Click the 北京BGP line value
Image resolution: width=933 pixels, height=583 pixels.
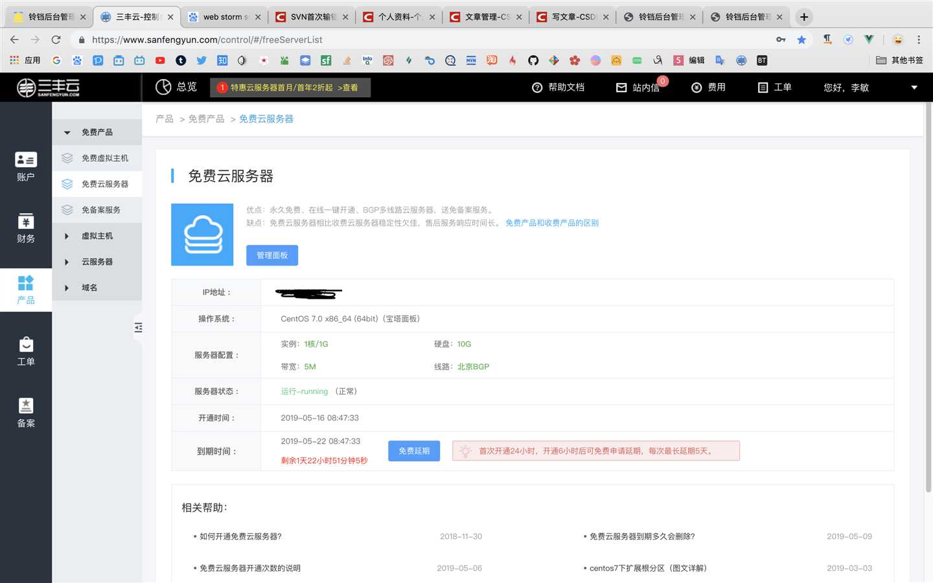click(473, 367)
